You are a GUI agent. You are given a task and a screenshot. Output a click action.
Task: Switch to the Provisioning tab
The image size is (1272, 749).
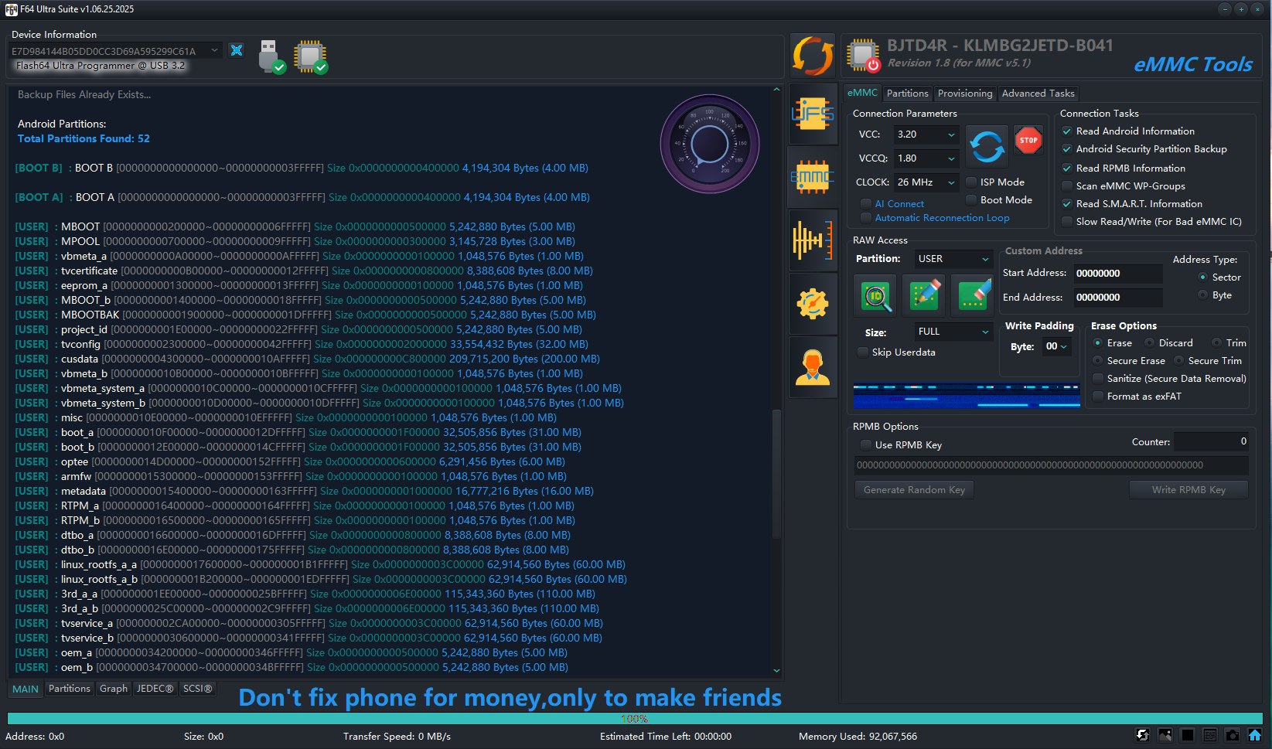pyautogui.click(x=964, y=94)
